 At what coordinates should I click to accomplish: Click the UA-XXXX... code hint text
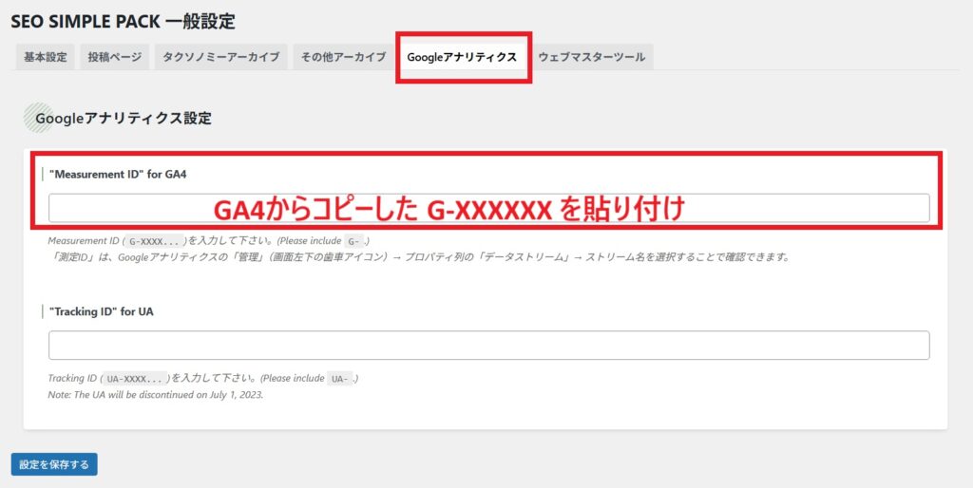pyautogui.click(x=136, y=378)
